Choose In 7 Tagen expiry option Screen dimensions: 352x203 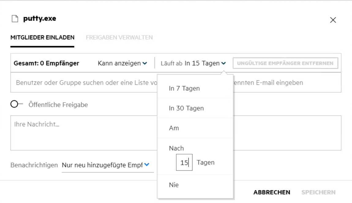pyautogui.click(x=184, y=89)
